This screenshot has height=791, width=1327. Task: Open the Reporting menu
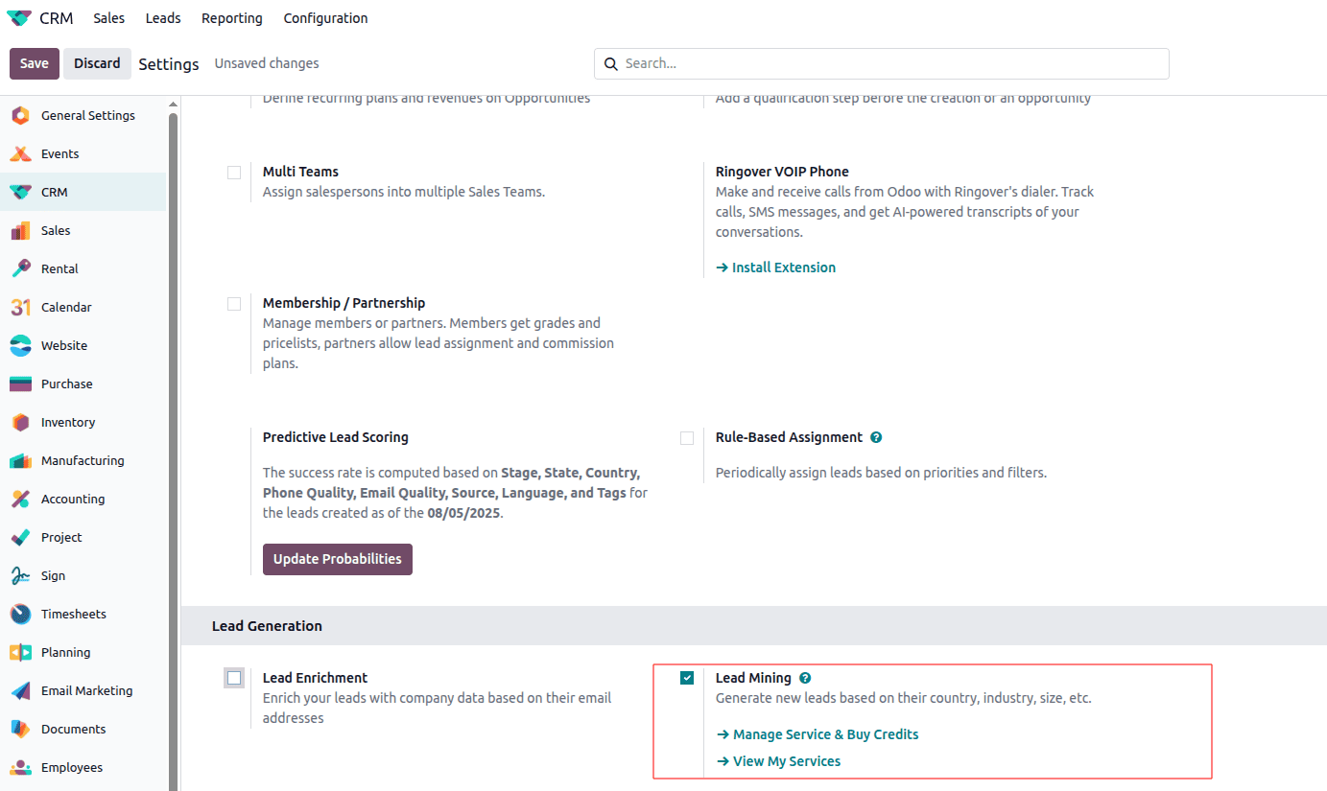(x=232, y=18)
